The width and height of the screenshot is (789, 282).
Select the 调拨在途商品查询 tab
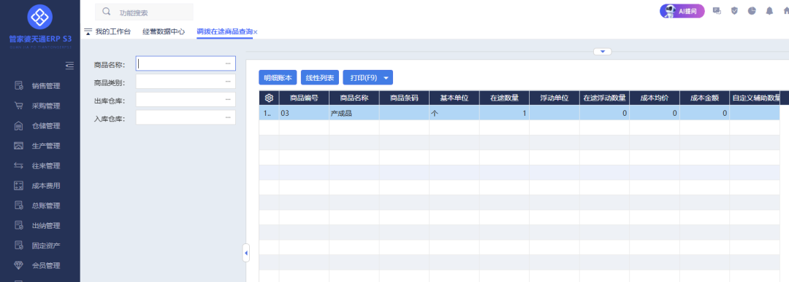[x=224, y=31]
